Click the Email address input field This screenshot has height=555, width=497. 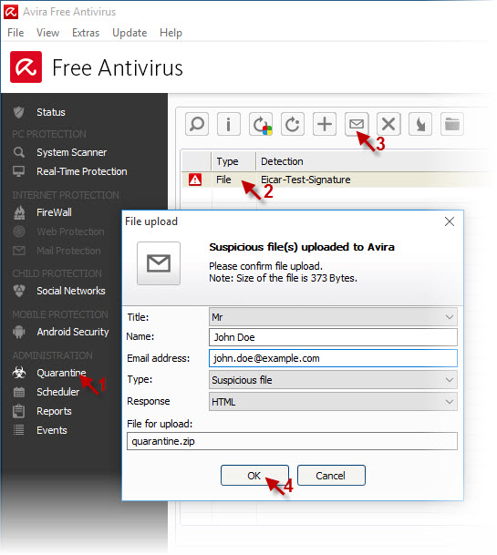click(x=333, y=358)
